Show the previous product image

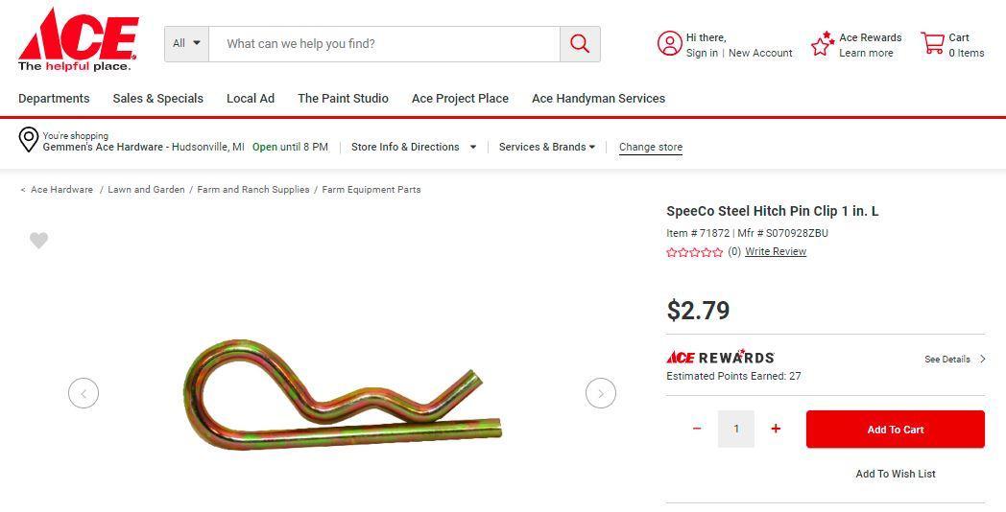tap(84, 393)
